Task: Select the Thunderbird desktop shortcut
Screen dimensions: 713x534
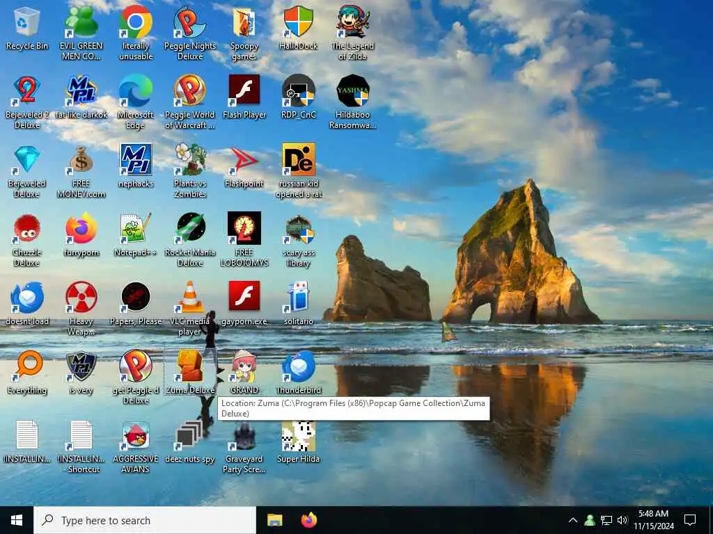Action: click(x=298, y=373)
